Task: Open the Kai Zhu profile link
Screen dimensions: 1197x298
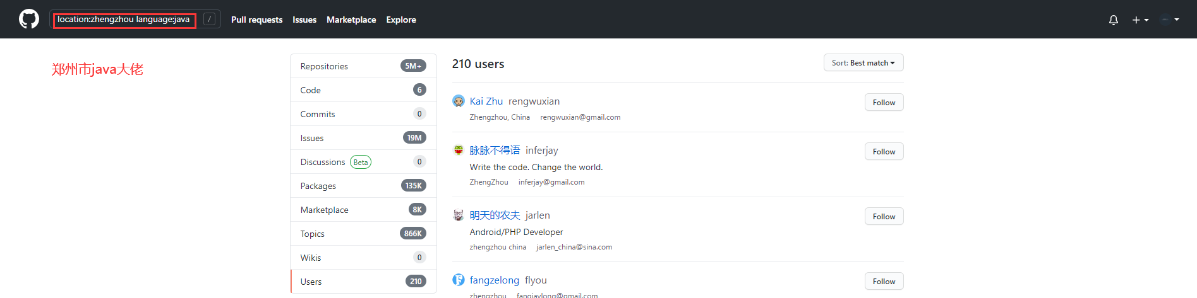Action: (486, 101)
